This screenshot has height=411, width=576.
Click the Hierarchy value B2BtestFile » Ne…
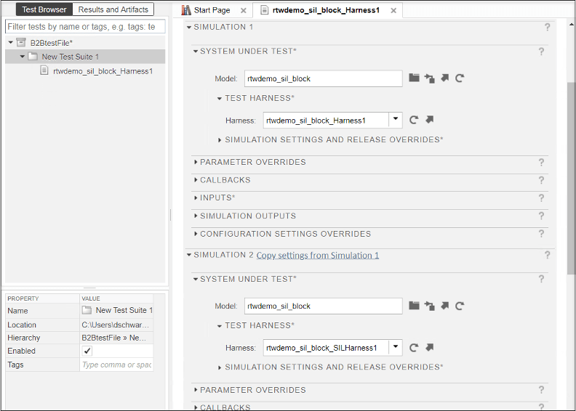click(x=114, y=338)
